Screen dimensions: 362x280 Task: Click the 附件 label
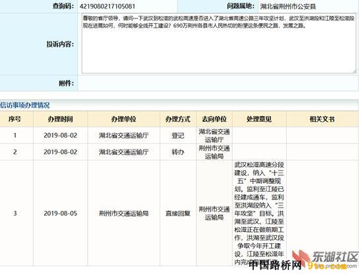point(66,83)
